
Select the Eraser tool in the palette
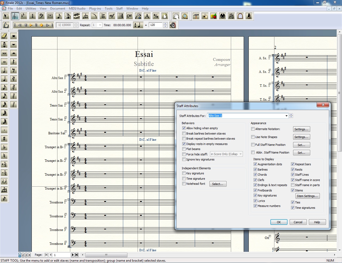[4, 36]
